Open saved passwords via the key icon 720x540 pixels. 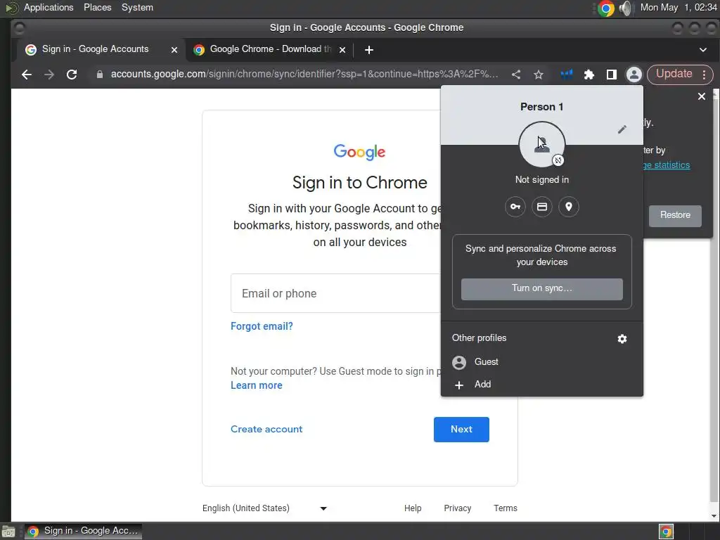[x=515, y=207]
